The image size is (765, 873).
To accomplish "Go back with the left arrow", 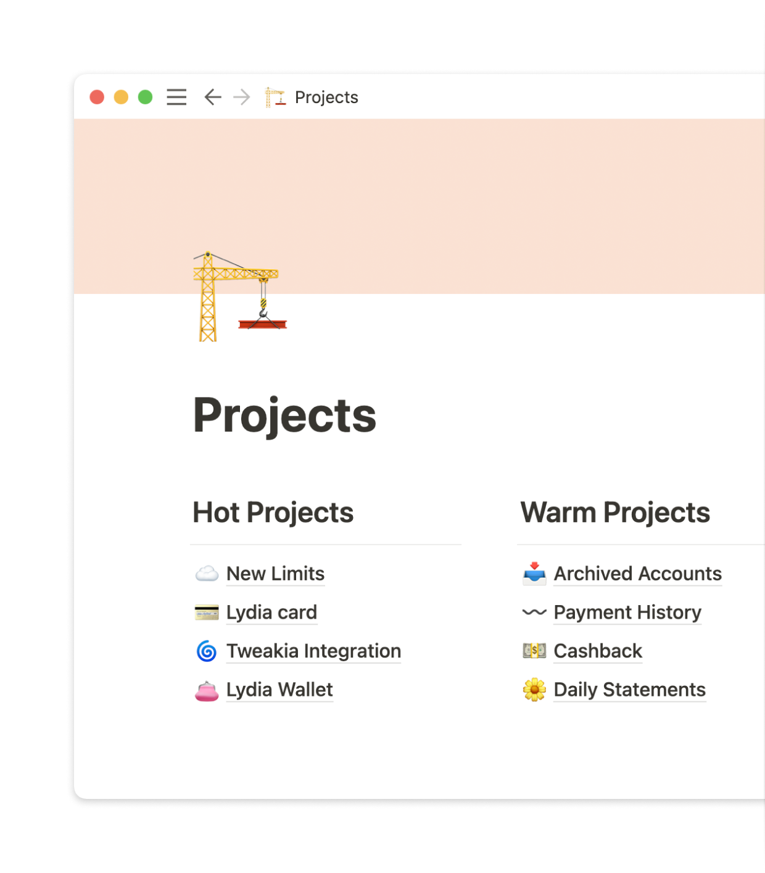I will pos(213,98).
